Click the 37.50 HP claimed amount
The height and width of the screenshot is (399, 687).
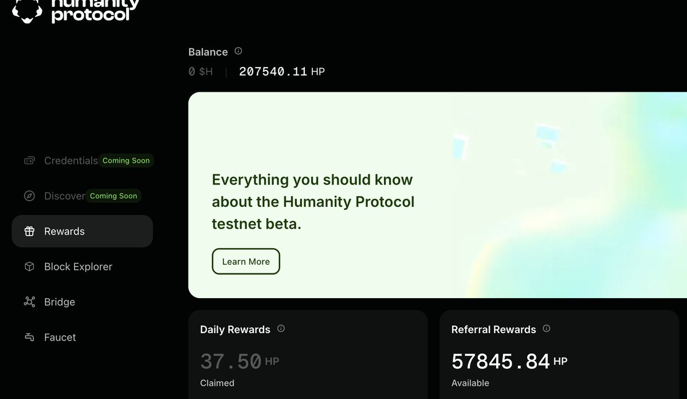240,362
